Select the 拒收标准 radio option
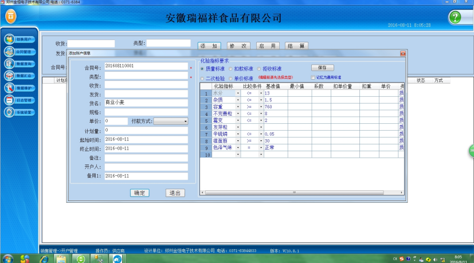Screen dimensions: 474x263 pos(260,69)
